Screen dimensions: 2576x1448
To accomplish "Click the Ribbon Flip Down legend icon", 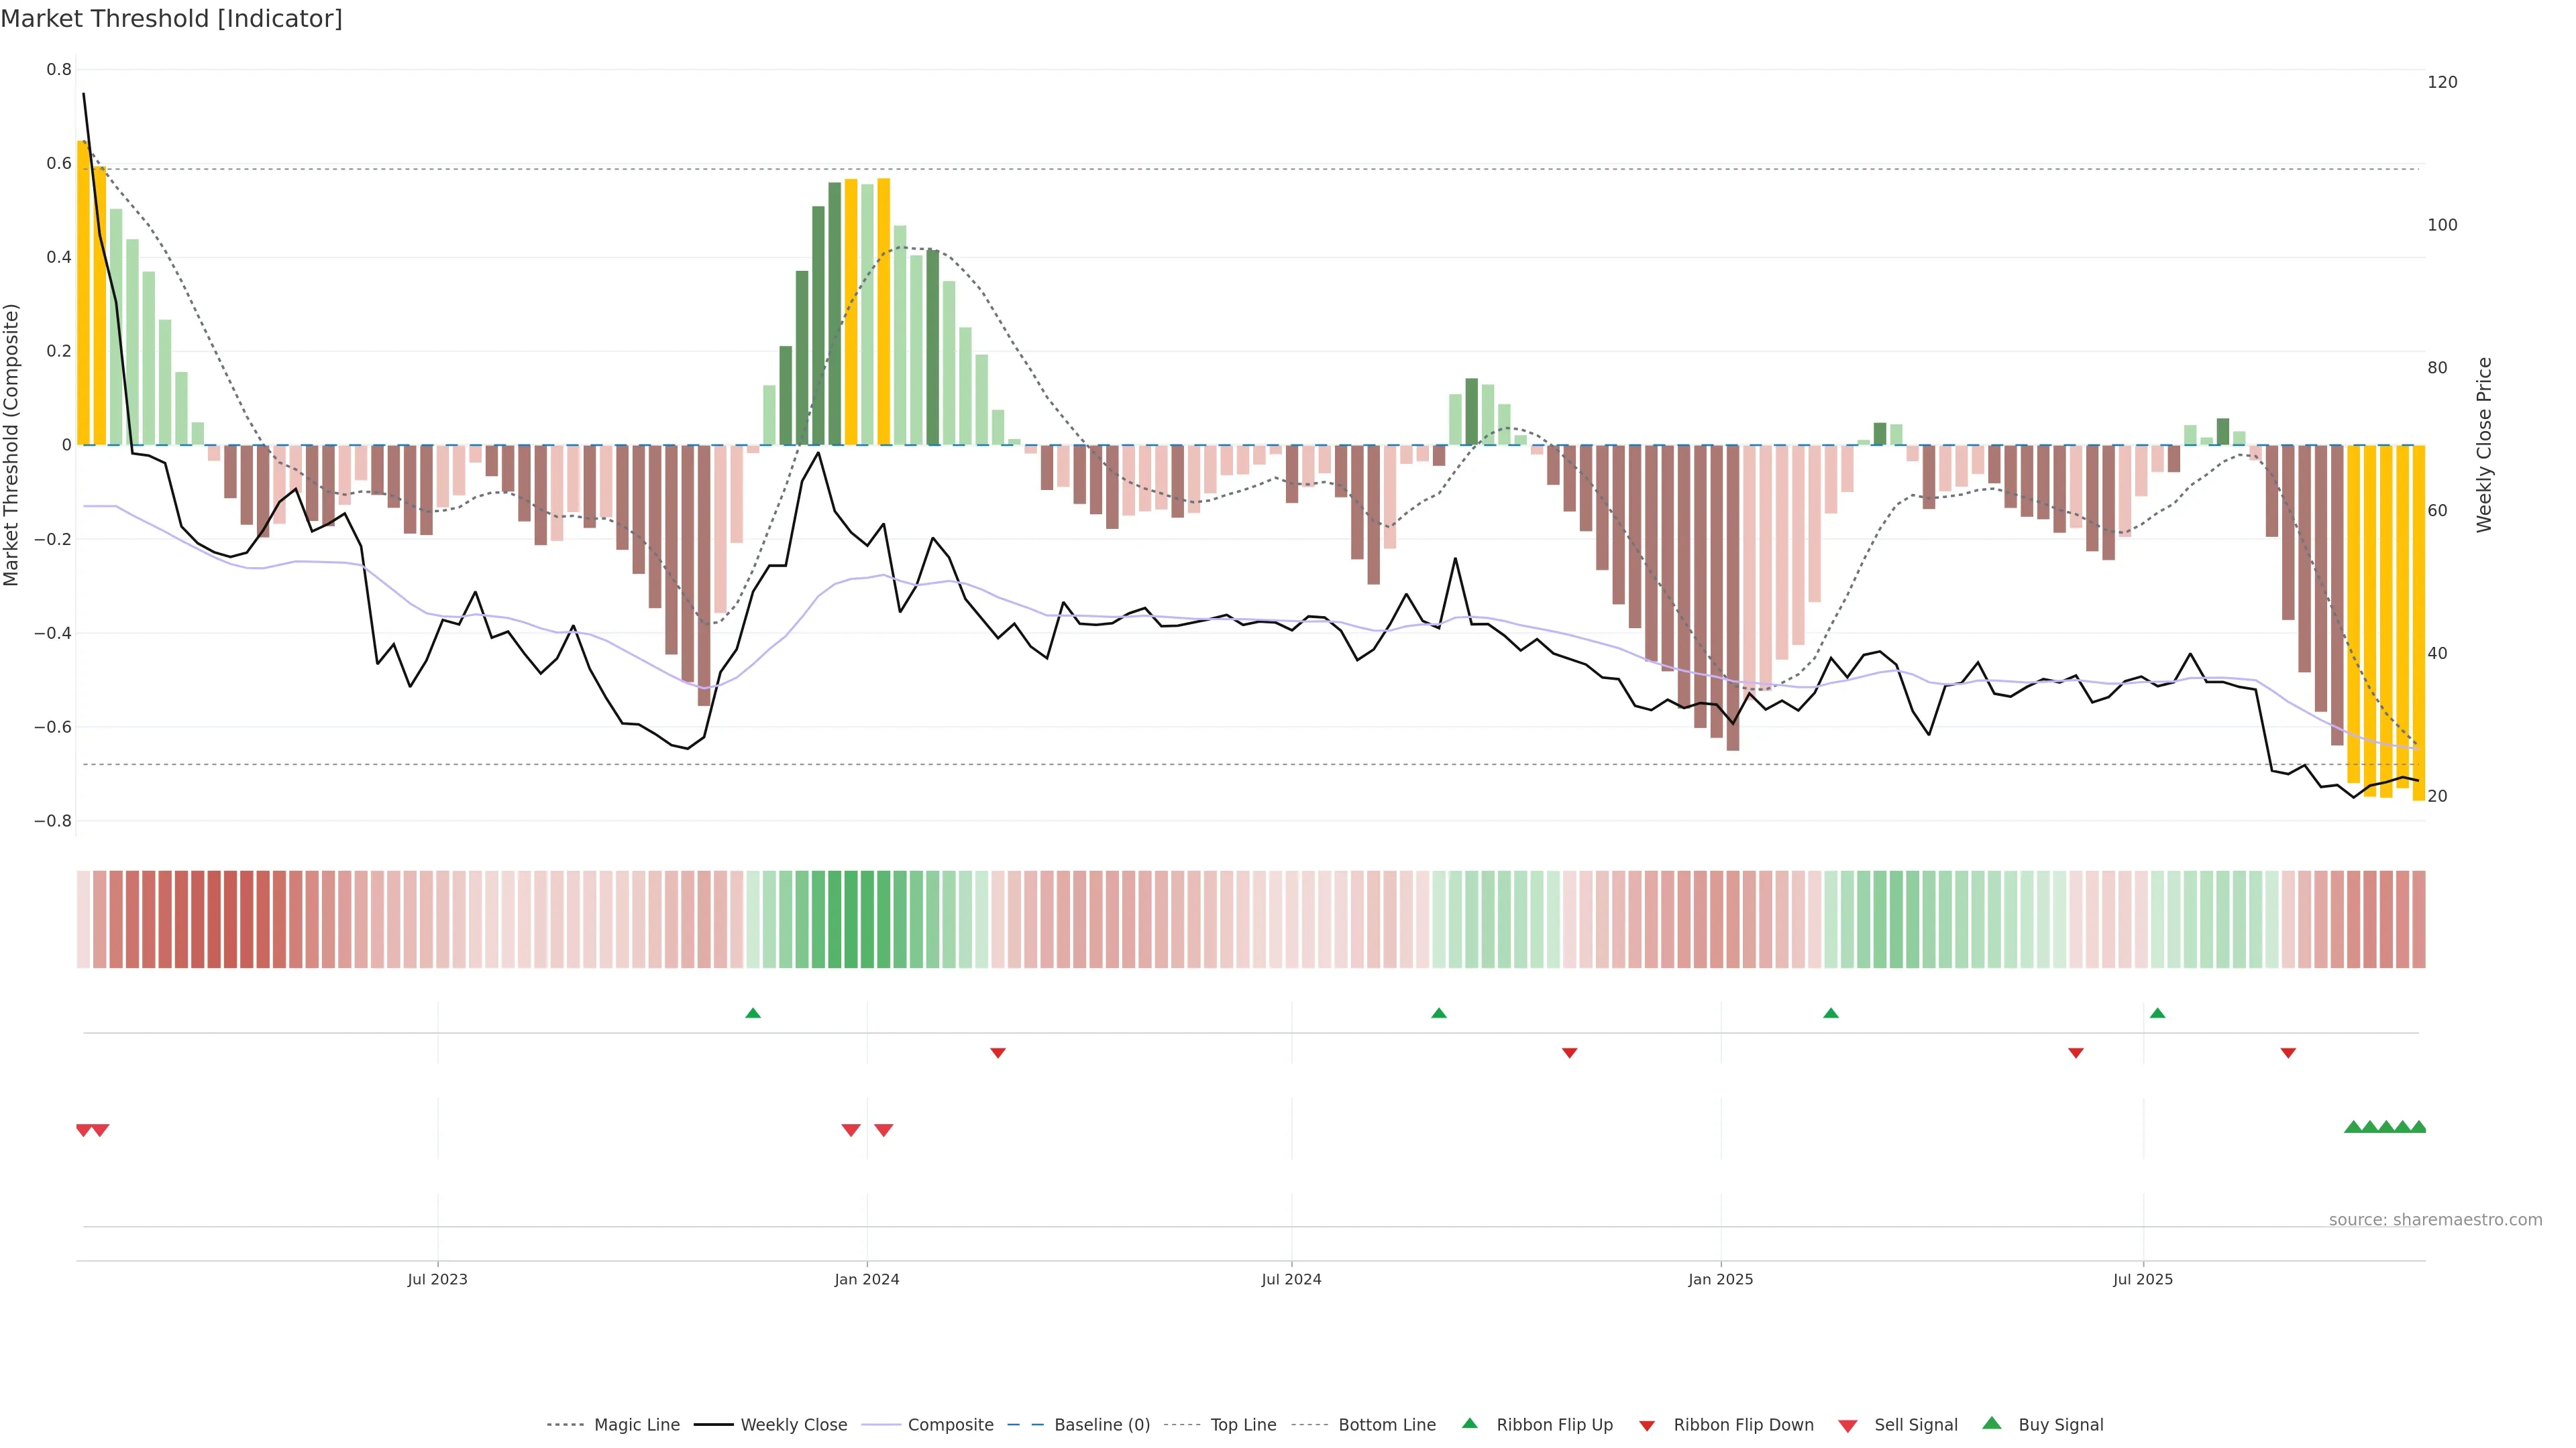I will click(x=1646, y=1426).
